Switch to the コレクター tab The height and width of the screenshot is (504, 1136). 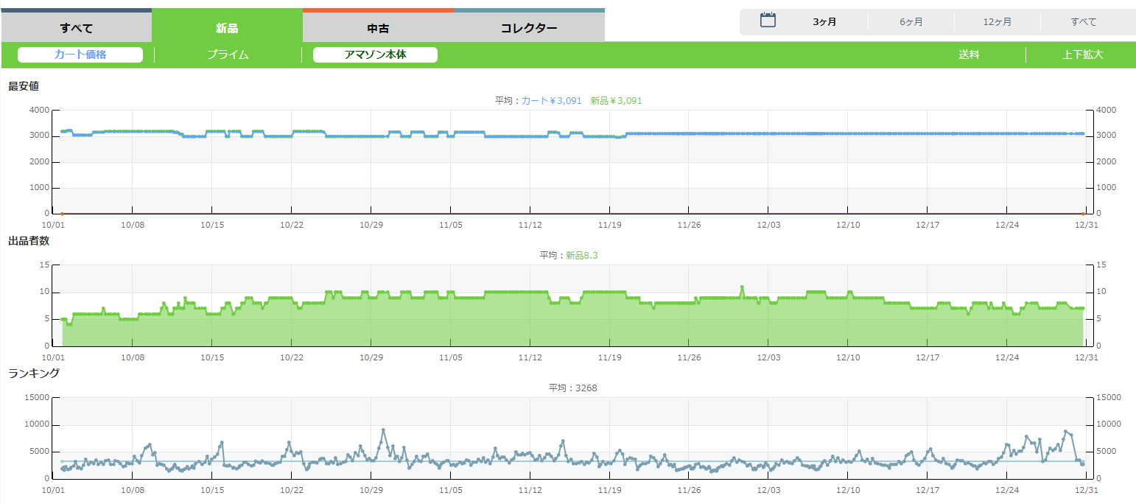(529, 29)
